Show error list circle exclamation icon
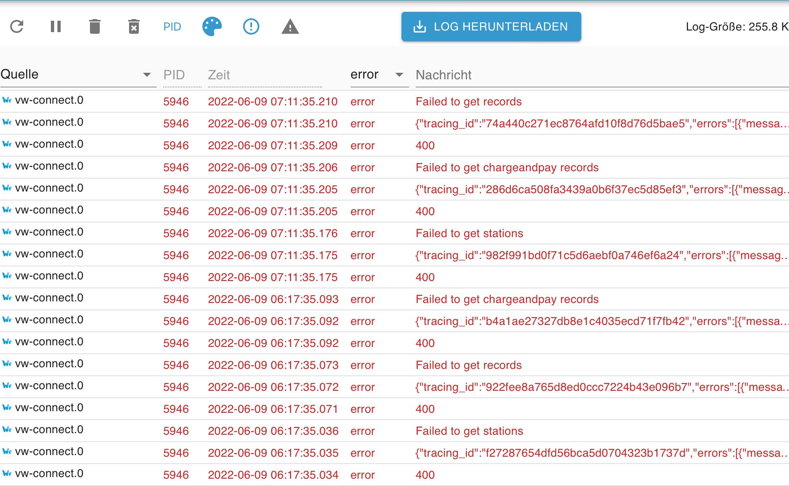Image resolution: width=789 pixels, height=486 pixels. coord(251,26)
